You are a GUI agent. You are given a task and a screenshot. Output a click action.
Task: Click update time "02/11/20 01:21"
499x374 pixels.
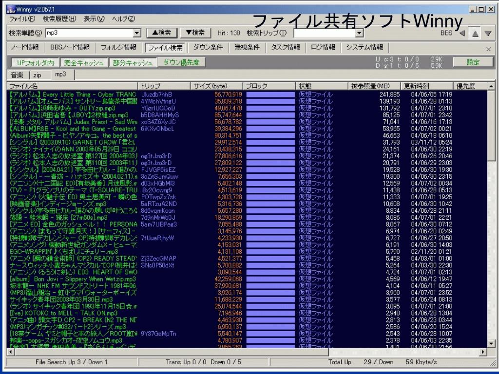[x=432, y=252]
